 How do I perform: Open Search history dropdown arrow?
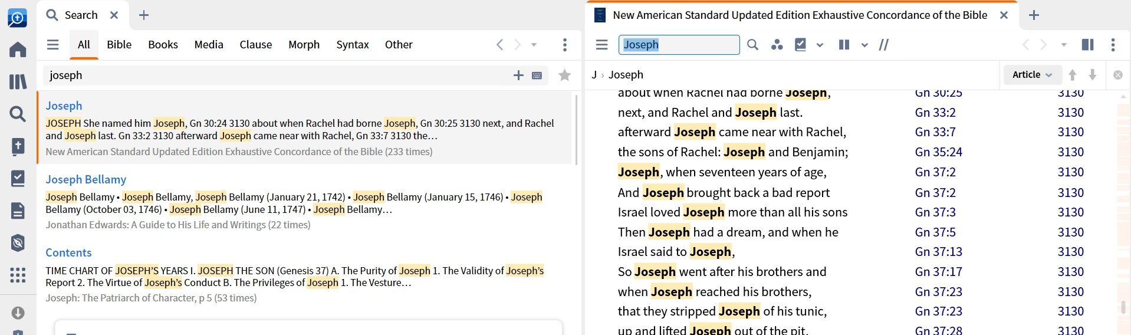point(534,45)
